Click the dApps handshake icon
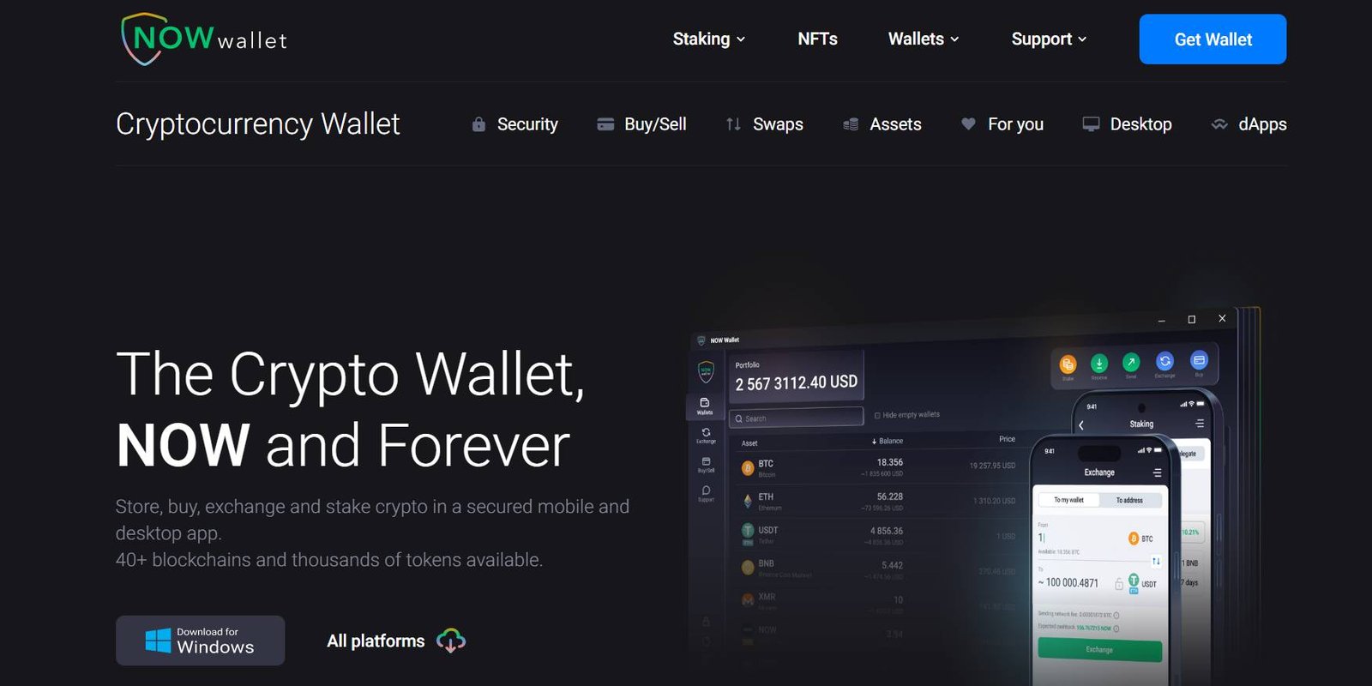 [1219, 124]
